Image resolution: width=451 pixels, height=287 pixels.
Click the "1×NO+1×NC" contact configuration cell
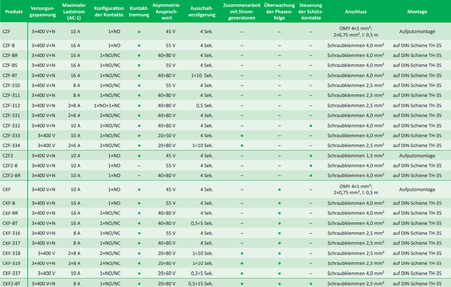pyautogui.click(x=107, y=105)
